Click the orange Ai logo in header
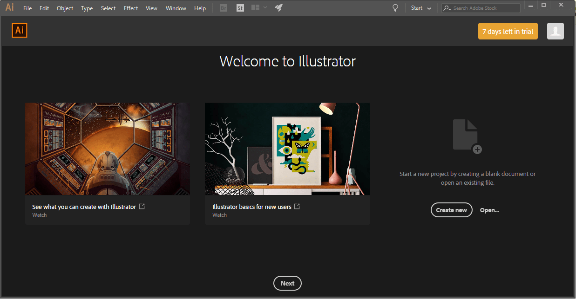Screen dimensions: 576x299 tap(20, 31)
